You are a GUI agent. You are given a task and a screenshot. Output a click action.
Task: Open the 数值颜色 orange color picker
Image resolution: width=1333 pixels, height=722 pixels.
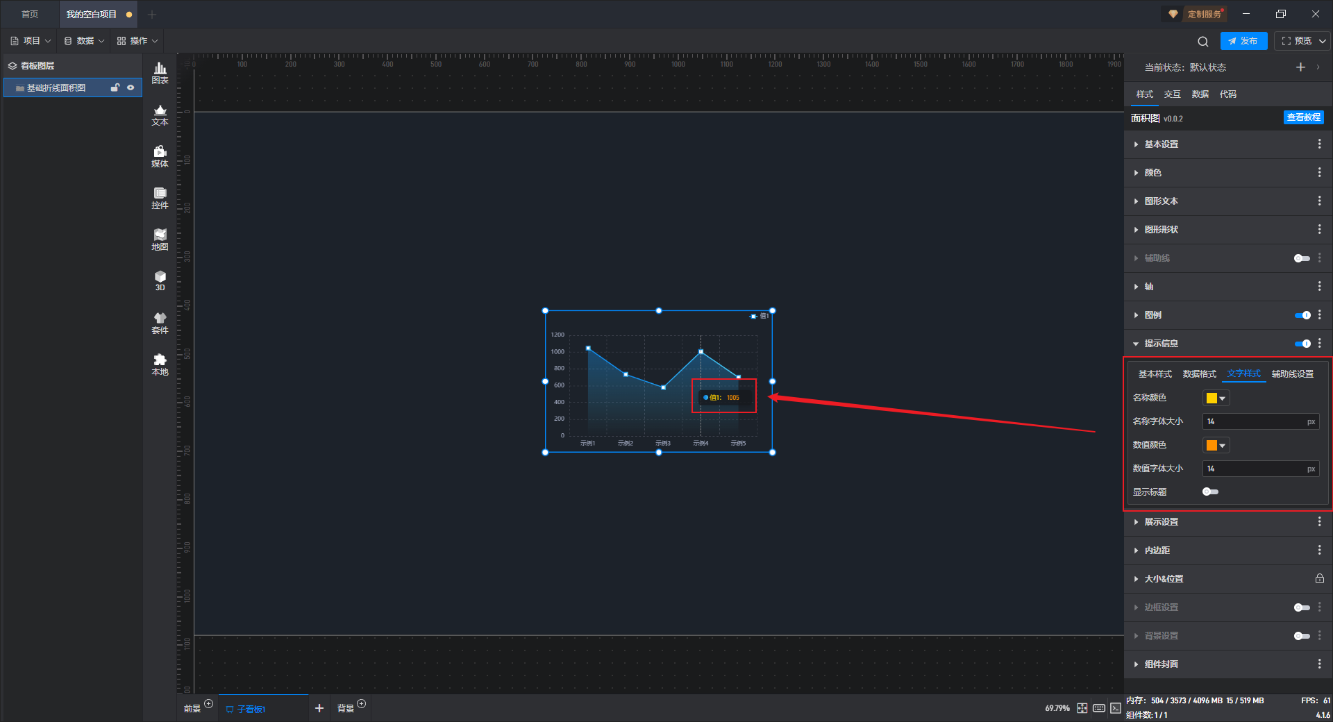tap(1216, 445)
